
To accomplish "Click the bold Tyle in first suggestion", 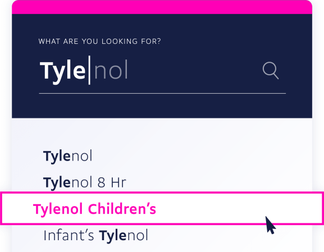I will click(x=57, y=157).
